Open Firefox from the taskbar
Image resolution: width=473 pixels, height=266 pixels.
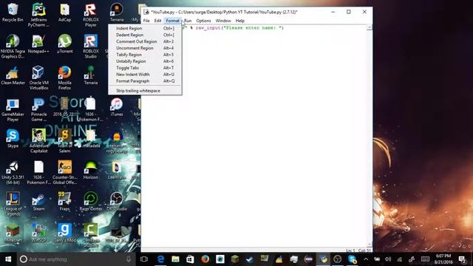pos(205,259)
